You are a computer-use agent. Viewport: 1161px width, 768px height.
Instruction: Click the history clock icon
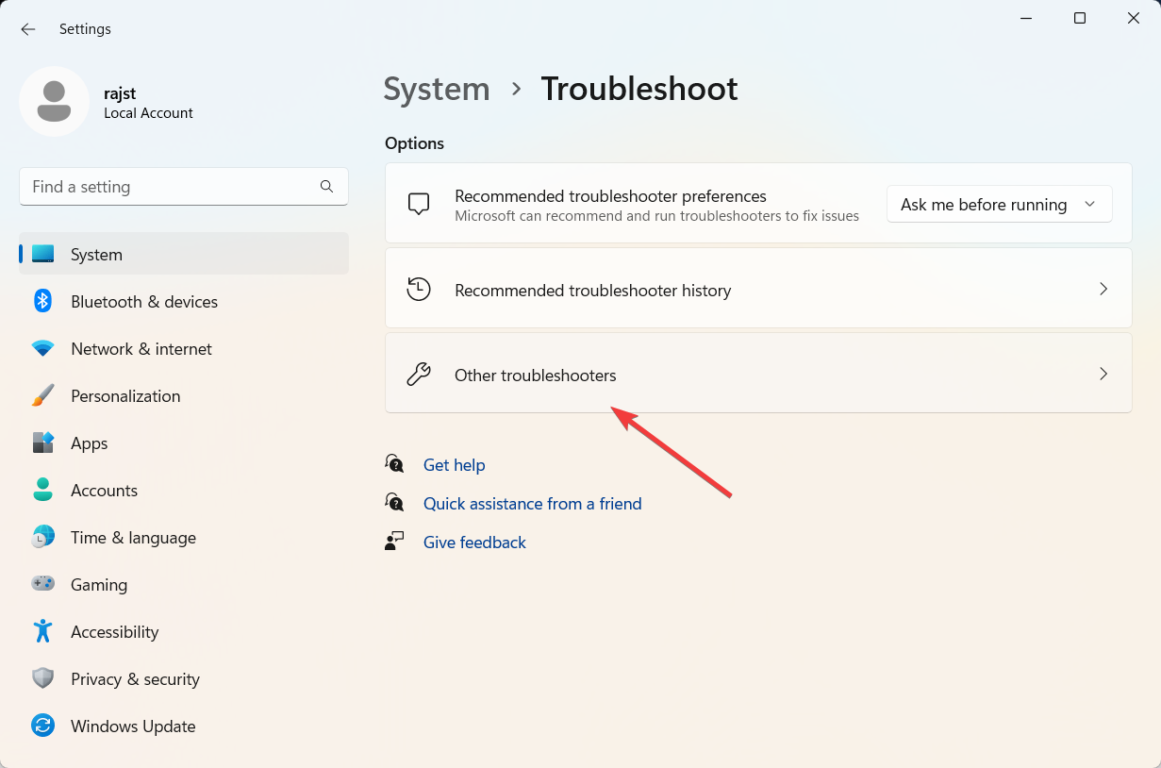(x=419, y=289)
